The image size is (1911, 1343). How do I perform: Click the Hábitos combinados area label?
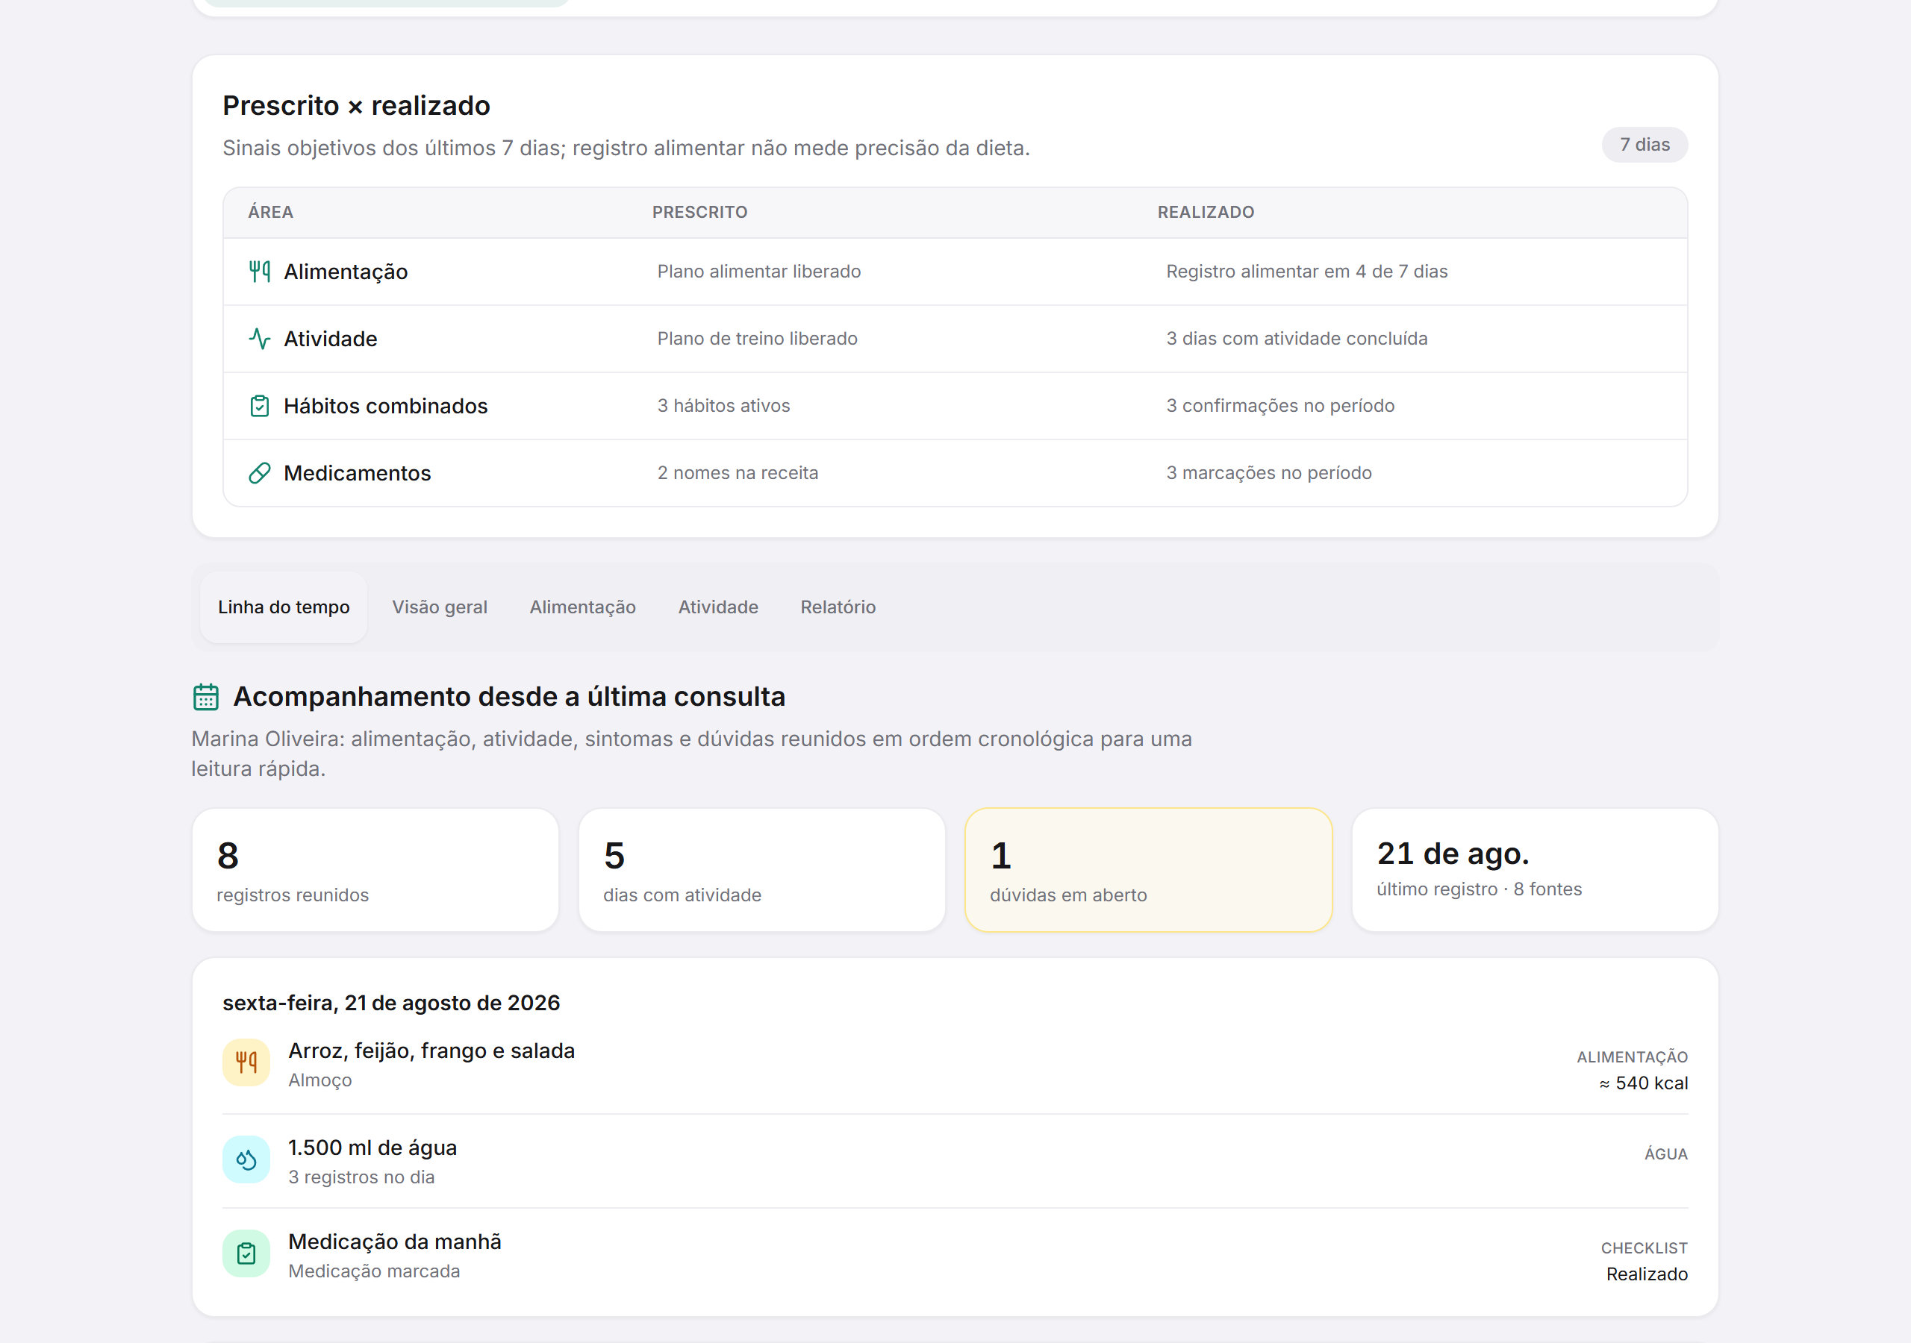pos(385,406)
